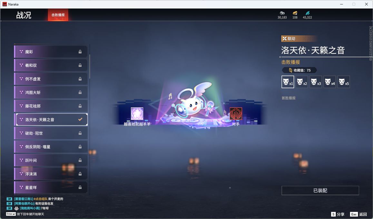
Task: Click the 首胜播报 option
Action: click(289, 98)
